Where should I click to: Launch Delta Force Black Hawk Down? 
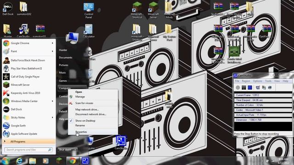(x=28, y=60)
